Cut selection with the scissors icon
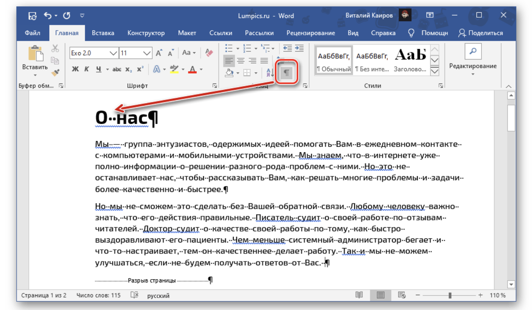The width and height of the screenshot is (532, 310). point(55,49)
